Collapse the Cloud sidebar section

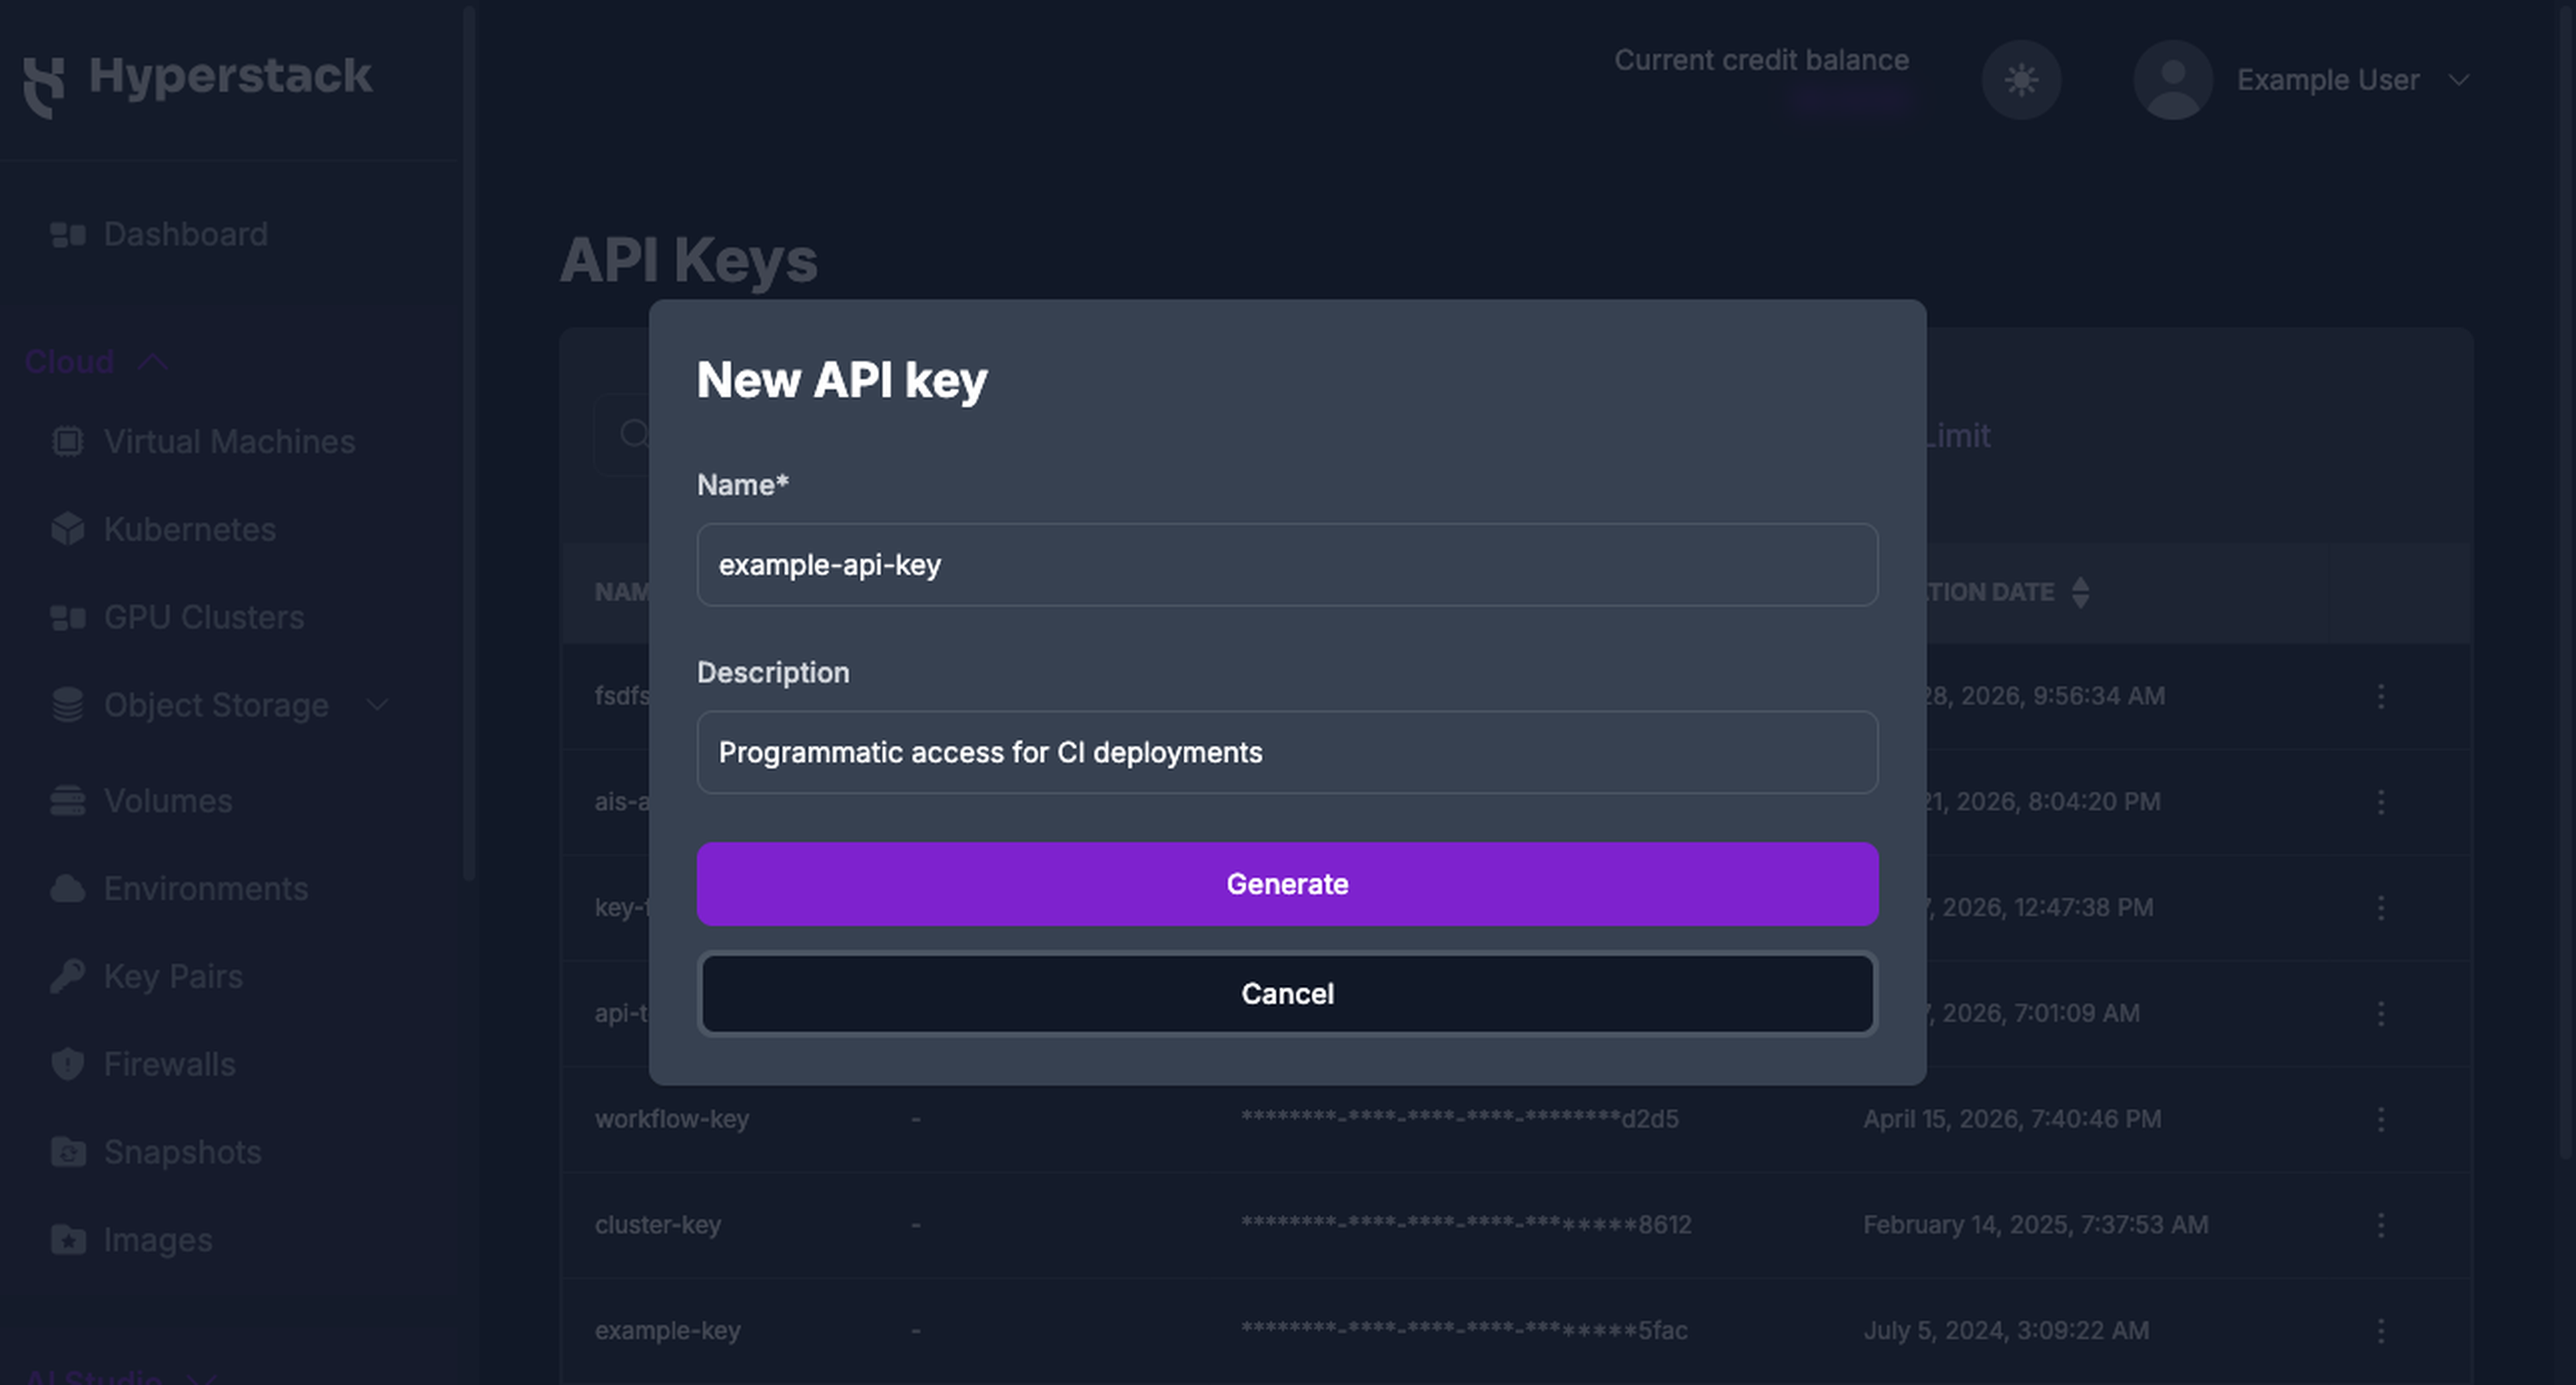coord(97,361)
